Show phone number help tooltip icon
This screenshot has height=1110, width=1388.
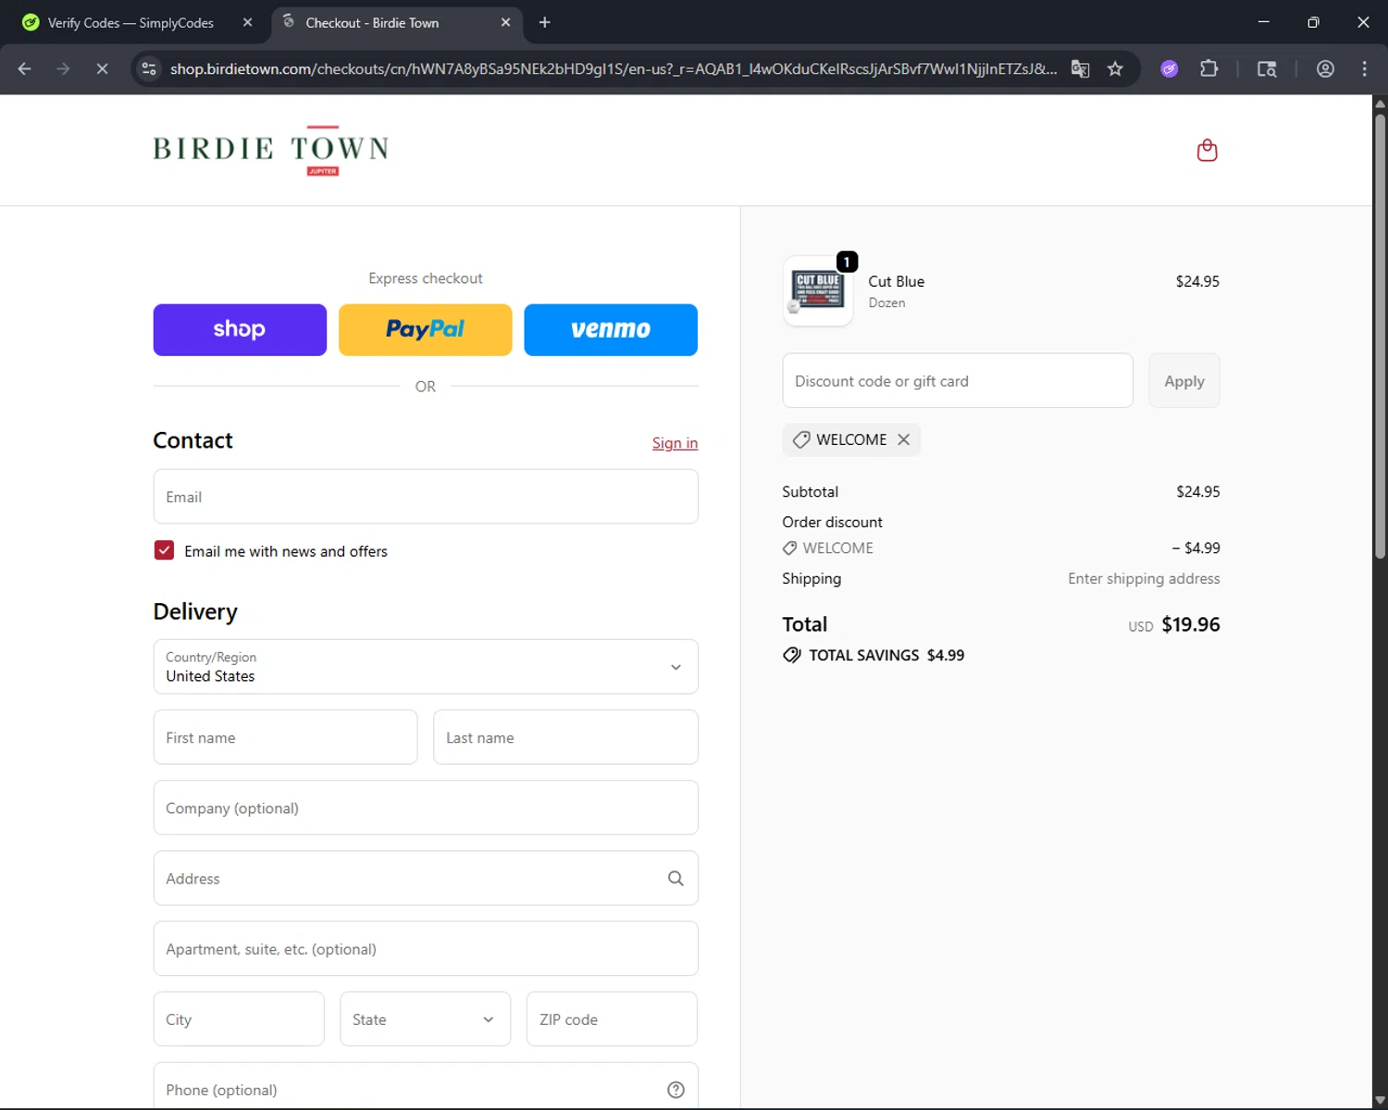pos(675,1090)
